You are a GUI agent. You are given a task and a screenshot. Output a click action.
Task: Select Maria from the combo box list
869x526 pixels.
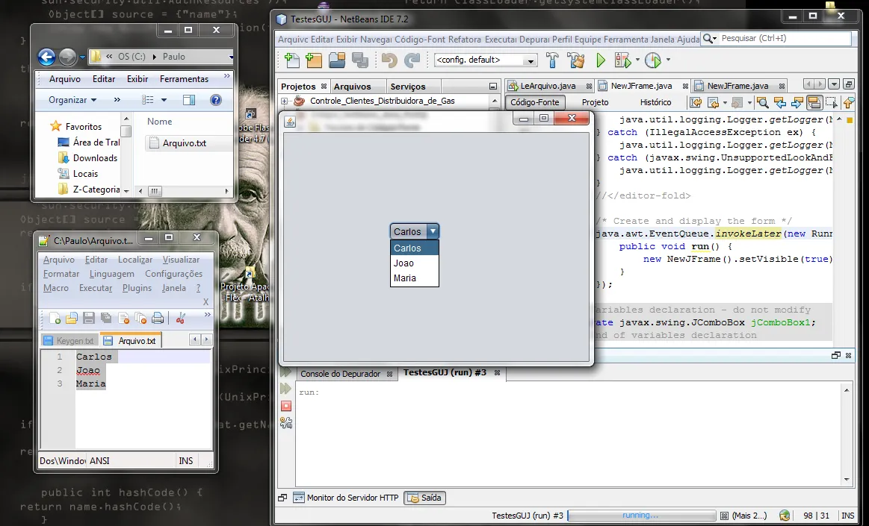pos(404,278)
